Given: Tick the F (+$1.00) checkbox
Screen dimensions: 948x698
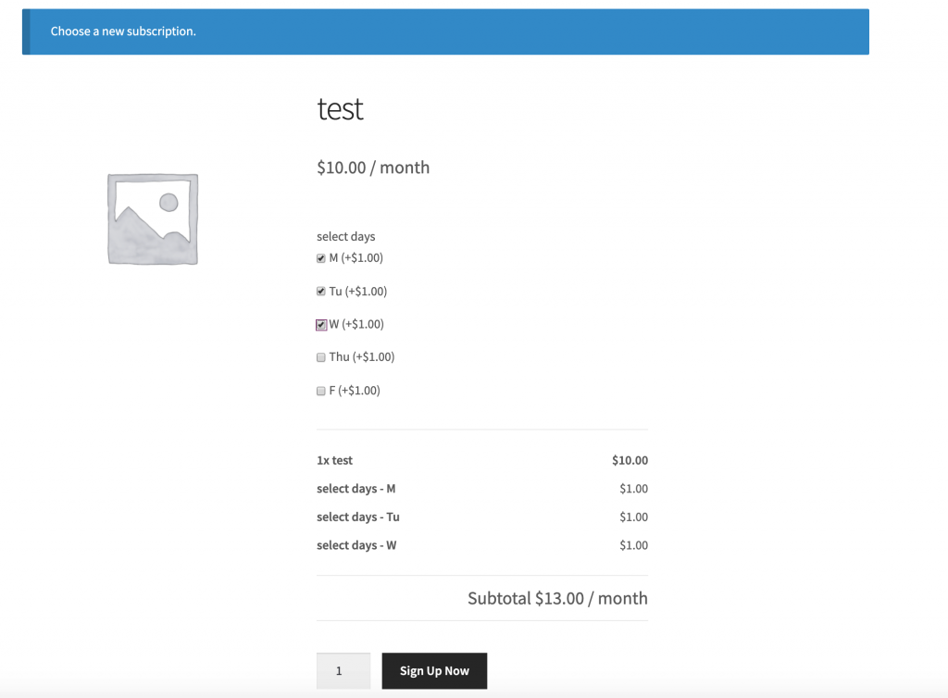Looking at the screenshot, I should tap(321, 391).
